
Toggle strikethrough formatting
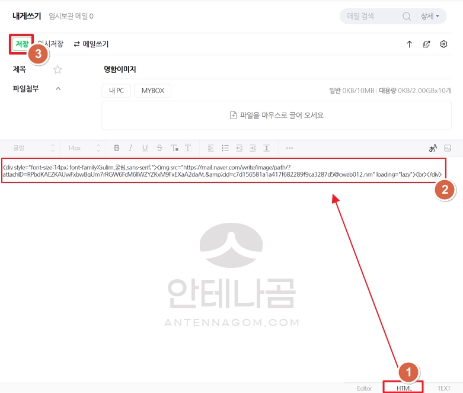159,148
